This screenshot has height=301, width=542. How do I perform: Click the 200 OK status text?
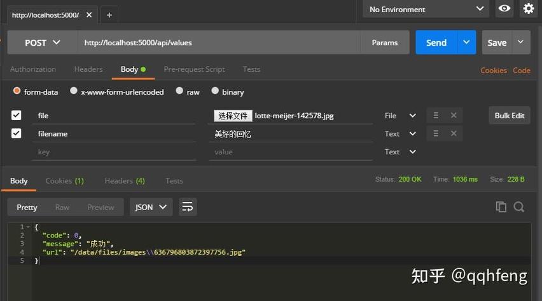coord(410,179)
